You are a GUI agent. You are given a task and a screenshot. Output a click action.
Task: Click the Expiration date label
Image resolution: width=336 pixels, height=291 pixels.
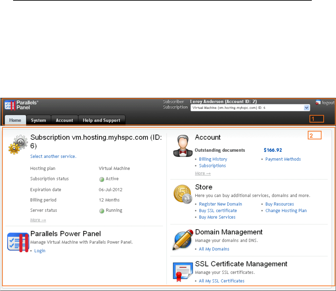coord(46,190)
